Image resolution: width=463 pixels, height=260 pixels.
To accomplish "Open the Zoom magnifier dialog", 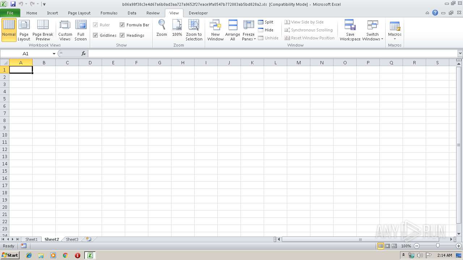I will coord(162,28).
